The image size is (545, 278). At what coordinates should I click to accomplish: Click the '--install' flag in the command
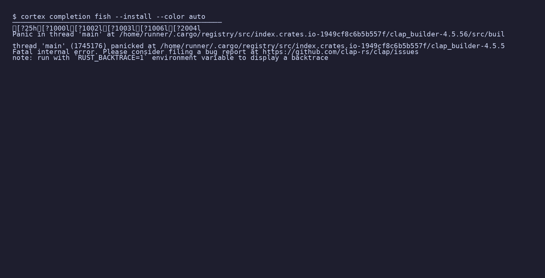(133, 17)
